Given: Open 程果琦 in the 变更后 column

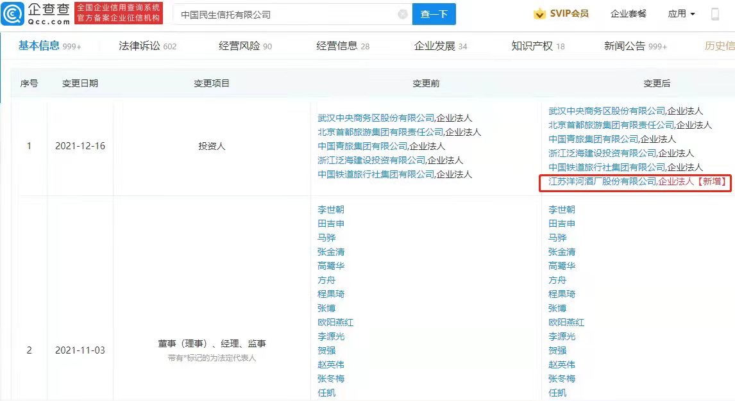Looking at the screenshot, I should (562, 294).
